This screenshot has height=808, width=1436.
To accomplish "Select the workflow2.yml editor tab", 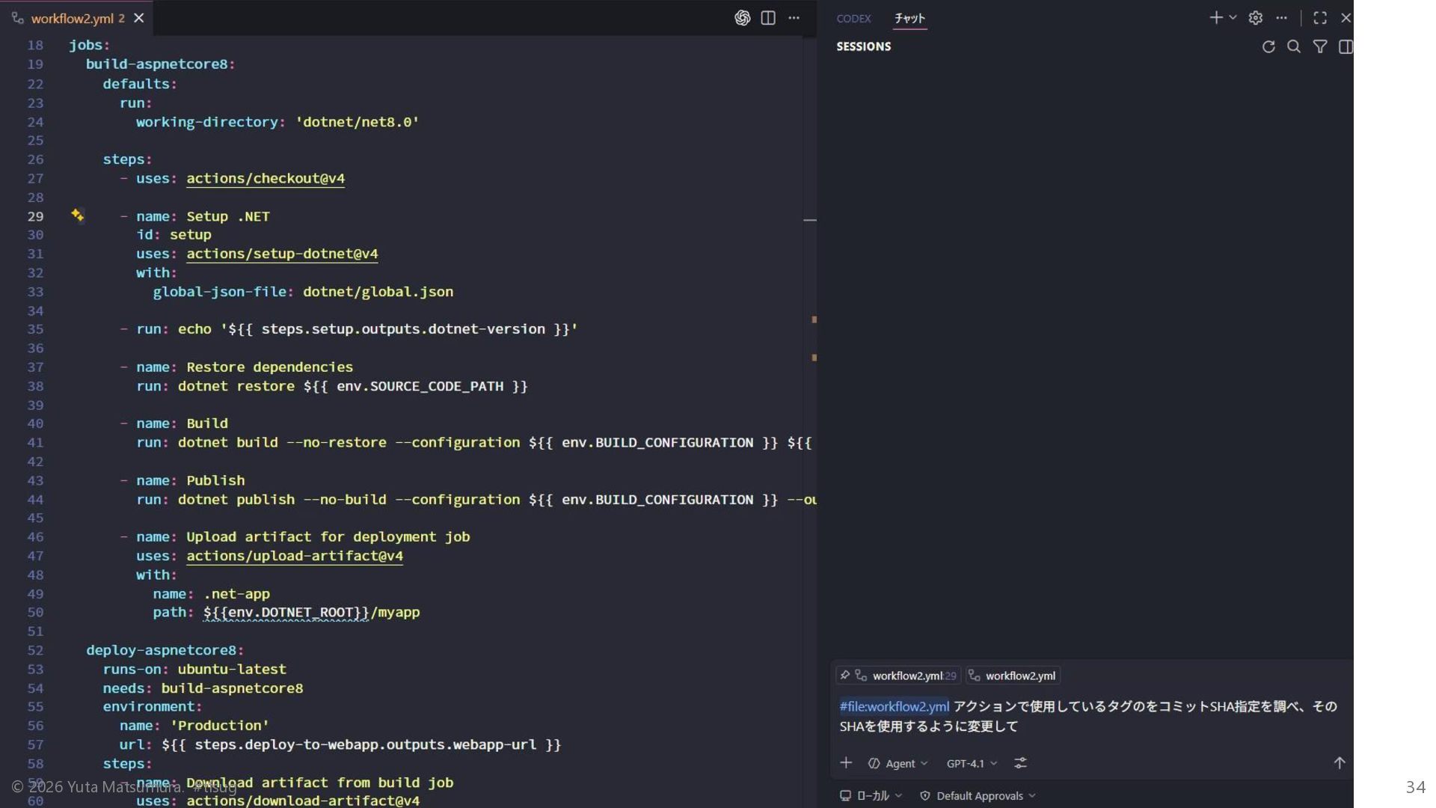I will (72, 18).
